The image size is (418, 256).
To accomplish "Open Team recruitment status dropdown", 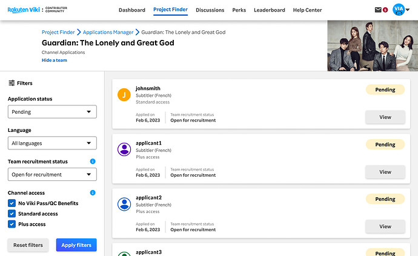I will pyautogui.click(x=52, y=174).
